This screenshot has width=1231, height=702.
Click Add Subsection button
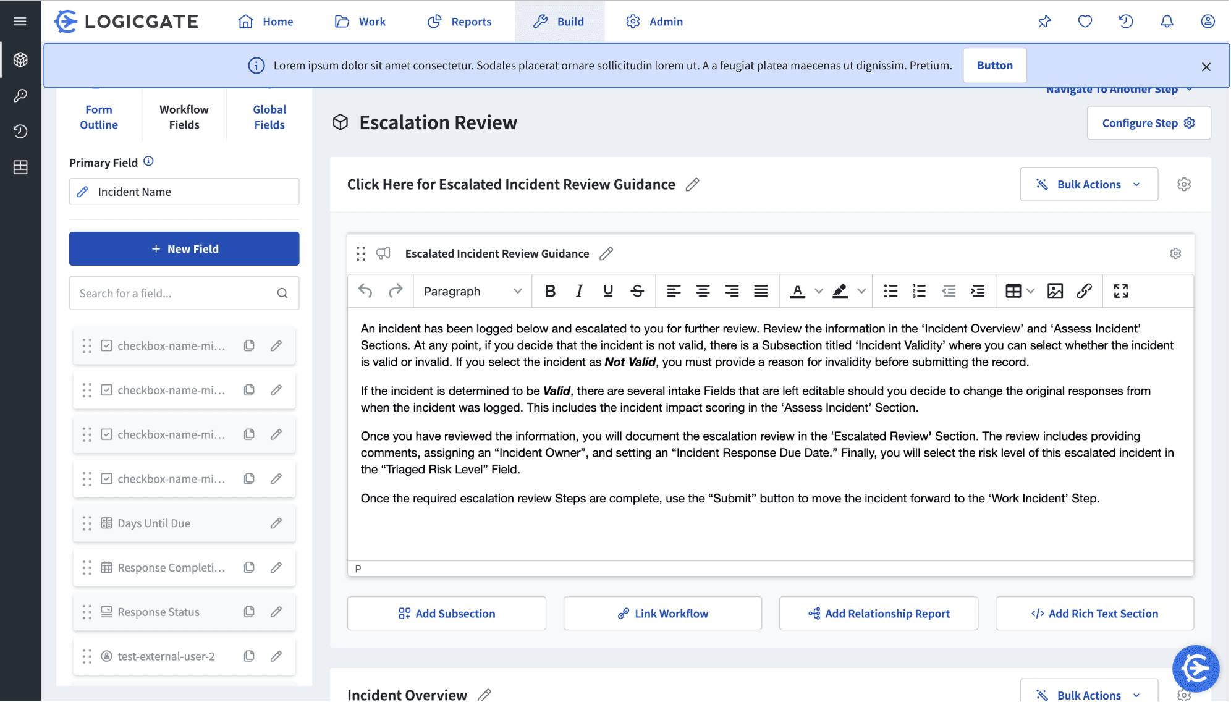[446, 614]
